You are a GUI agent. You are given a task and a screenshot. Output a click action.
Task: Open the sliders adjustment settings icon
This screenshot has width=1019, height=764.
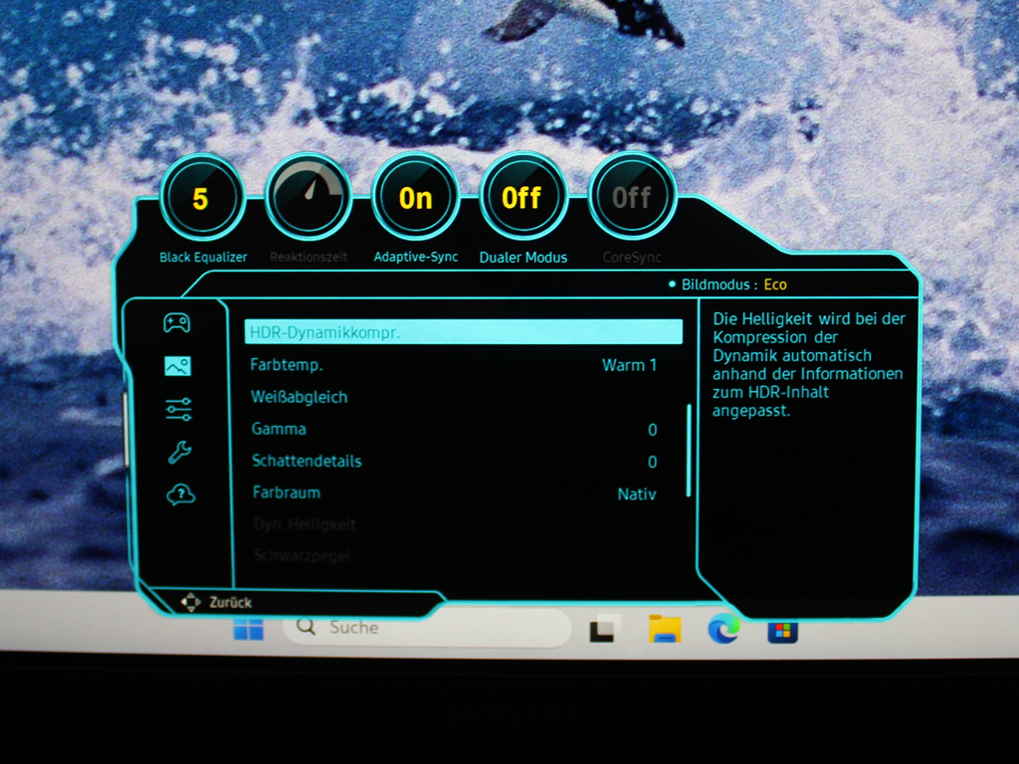coord(178,409)
